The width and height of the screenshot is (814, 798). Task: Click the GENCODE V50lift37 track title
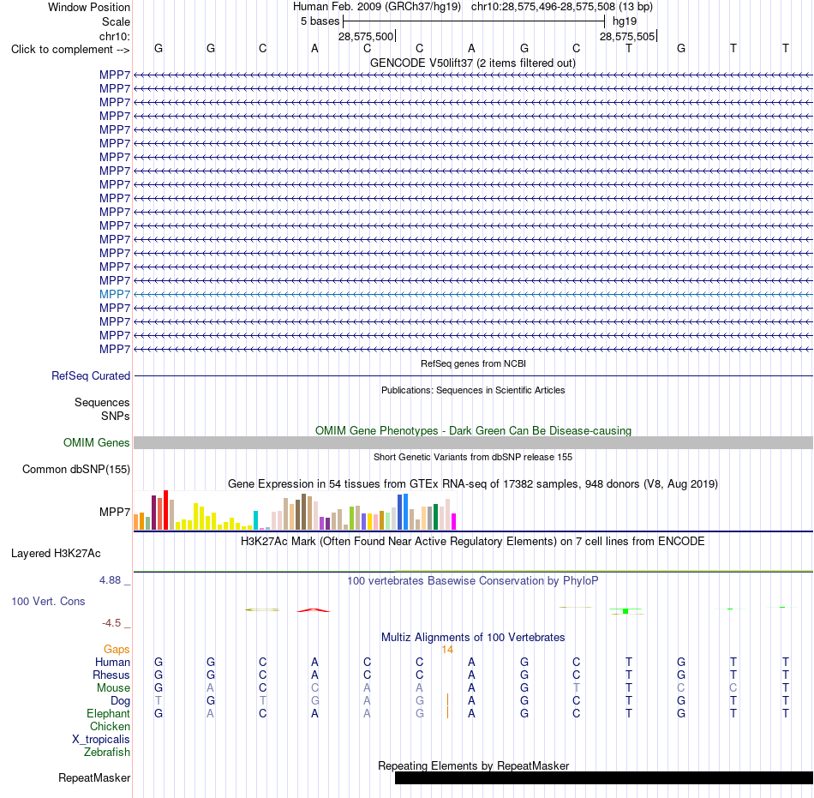472,63
